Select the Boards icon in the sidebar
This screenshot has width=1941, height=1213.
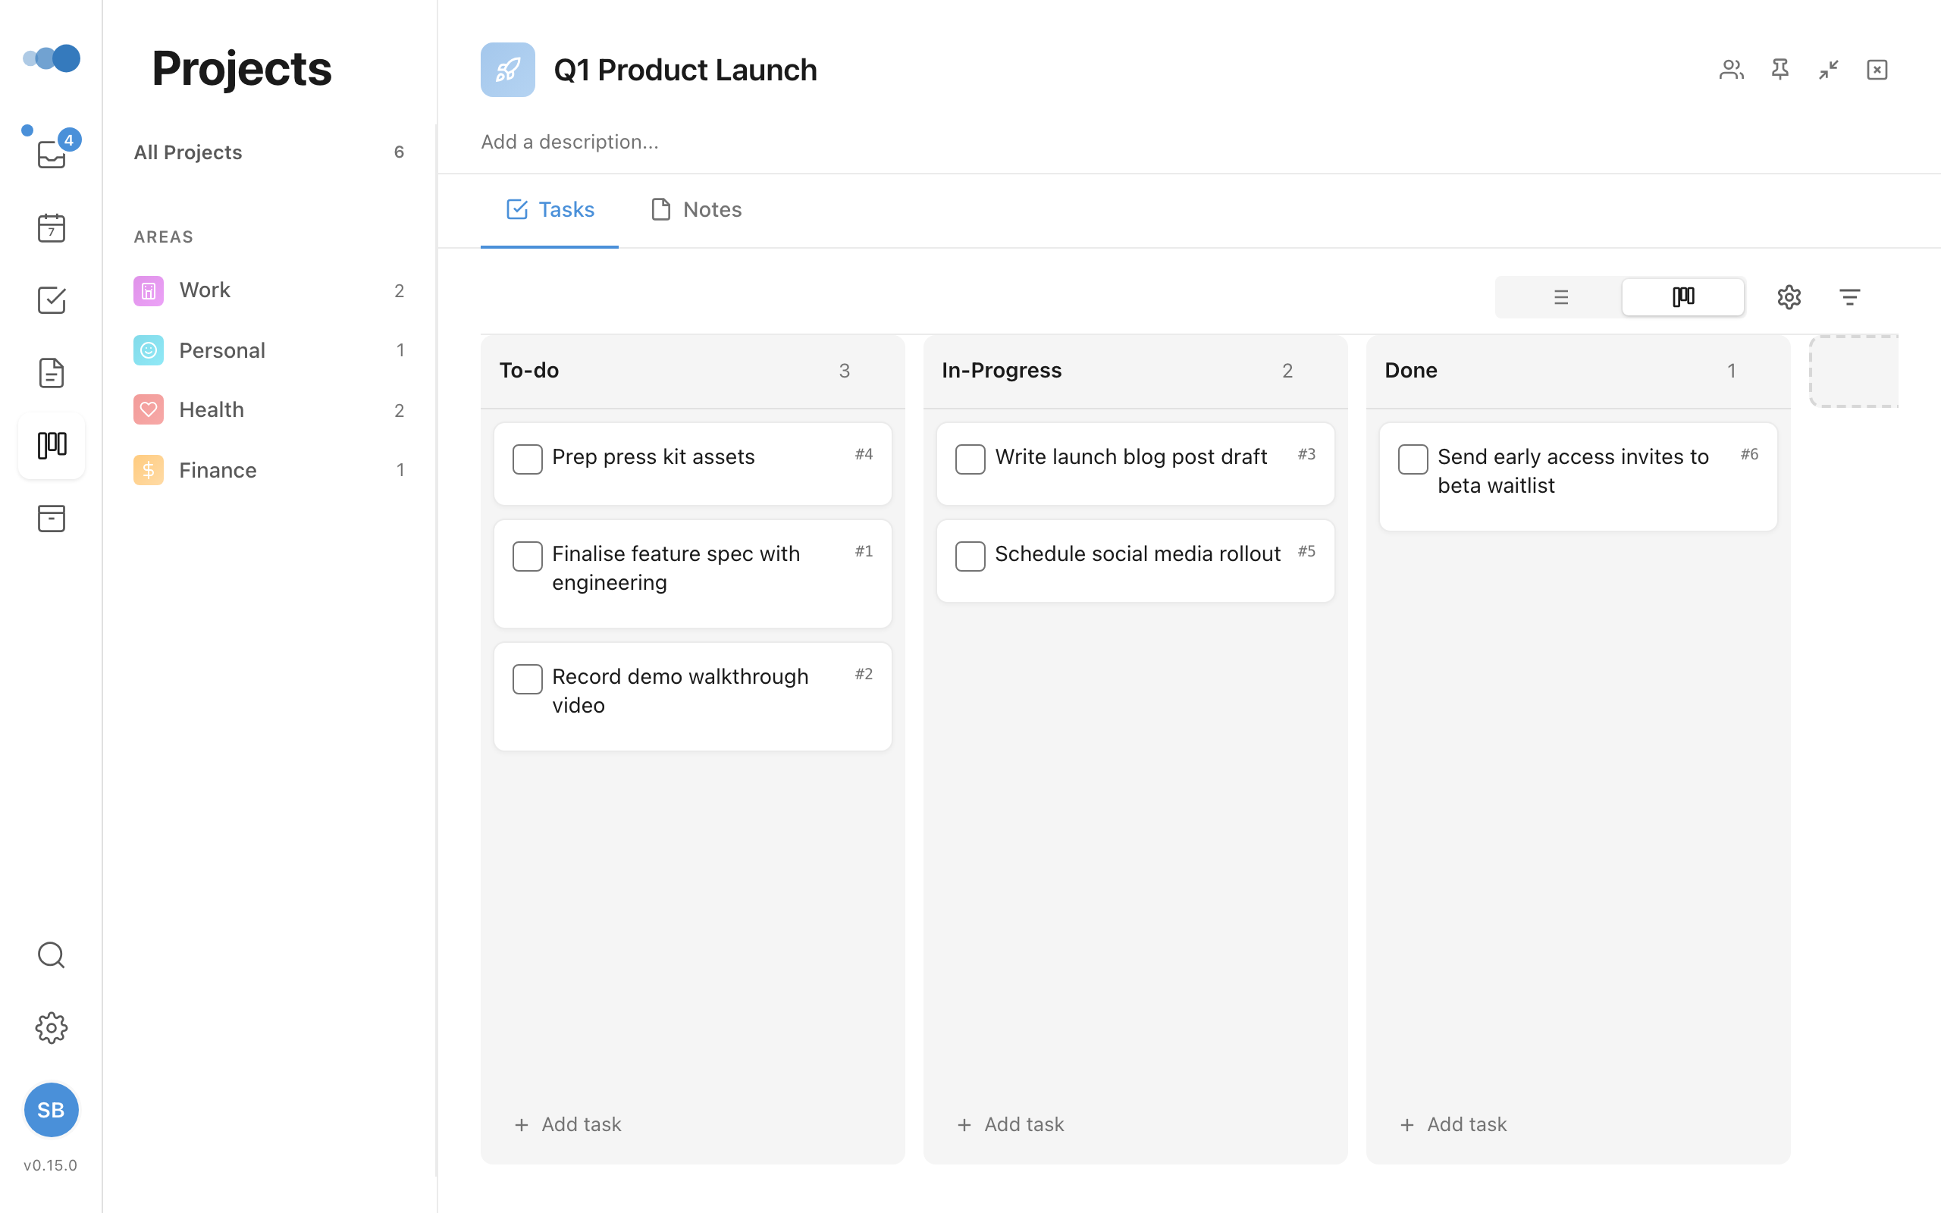click(52, 446)
